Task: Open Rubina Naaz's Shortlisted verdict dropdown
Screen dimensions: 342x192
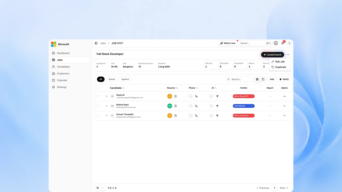Action: 244,106
